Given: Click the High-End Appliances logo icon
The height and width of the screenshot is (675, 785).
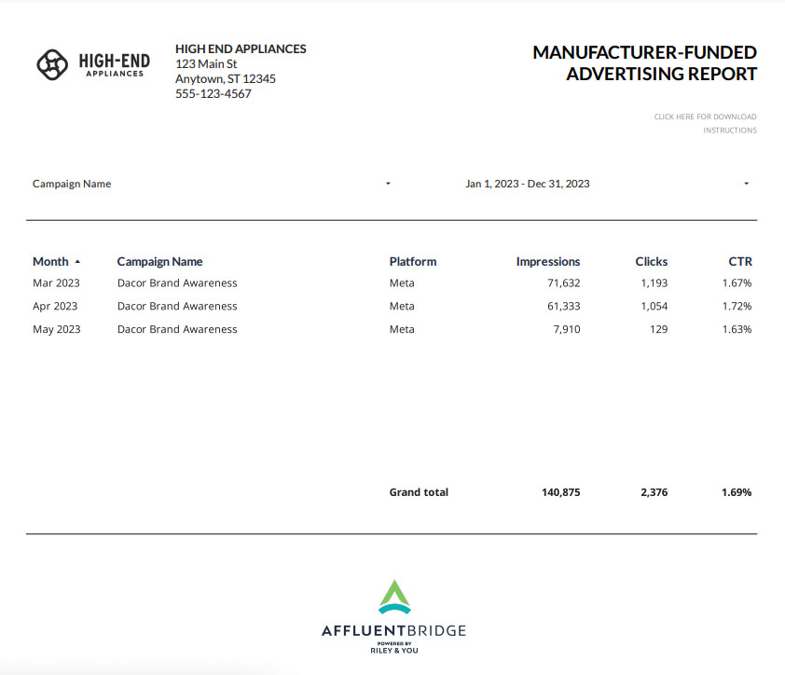Looking at the screenshot, I should [x=52, y=63].
